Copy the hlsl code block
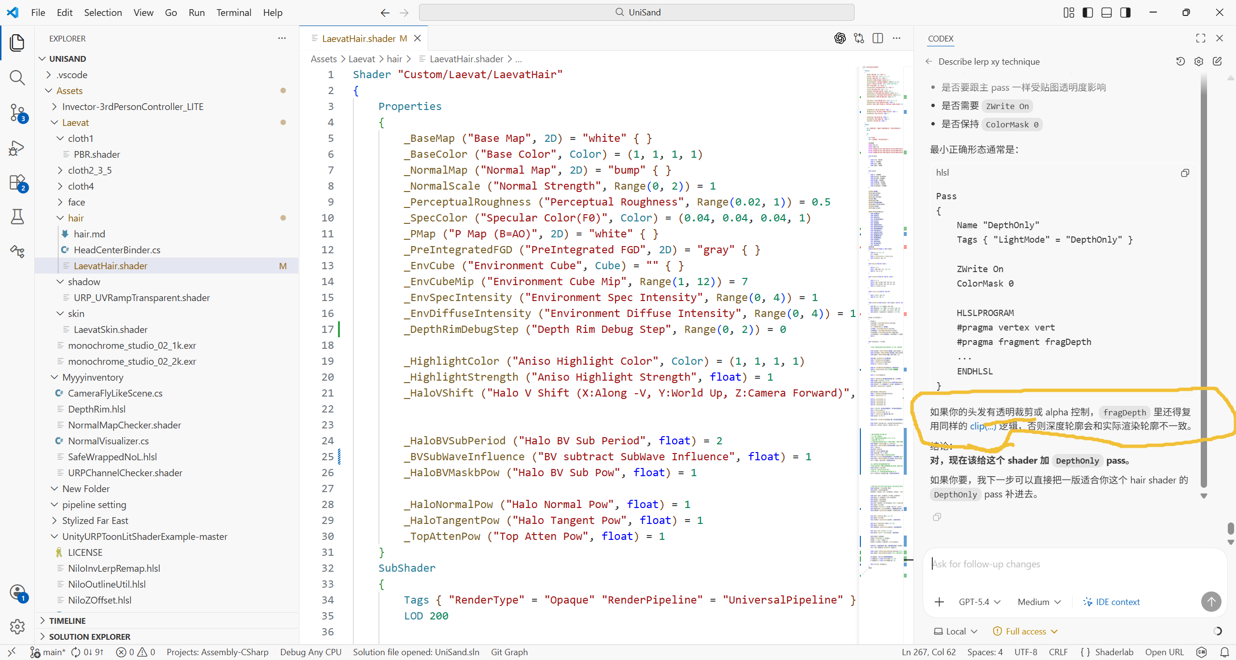 [x=1185, y=173]
